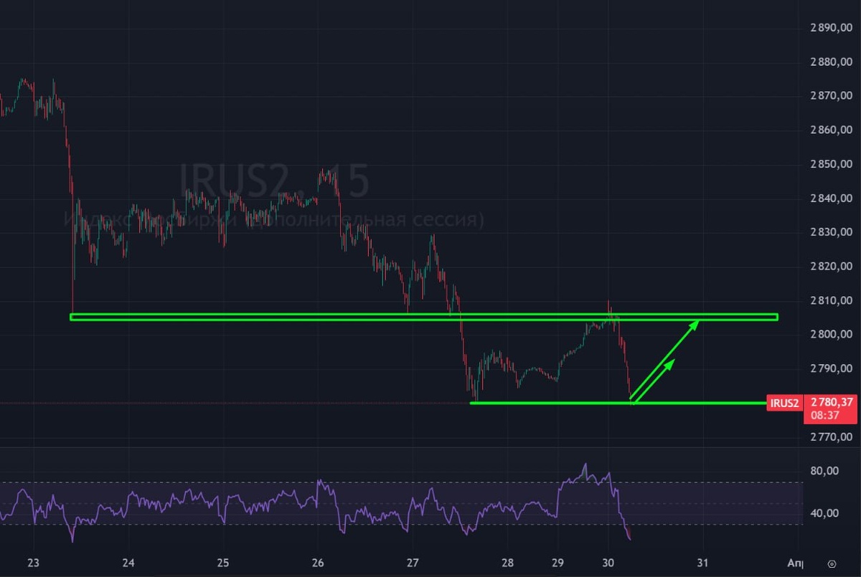
Task: Click the IRUS2 symbol price tag
Action: pyautogui.click(x=784, y=403)
